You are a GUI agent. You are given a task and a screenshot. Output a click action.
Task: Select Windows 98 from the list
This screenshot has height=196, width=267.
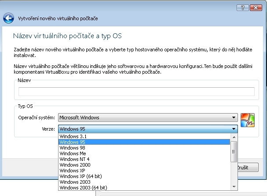[x=144, y=148]
